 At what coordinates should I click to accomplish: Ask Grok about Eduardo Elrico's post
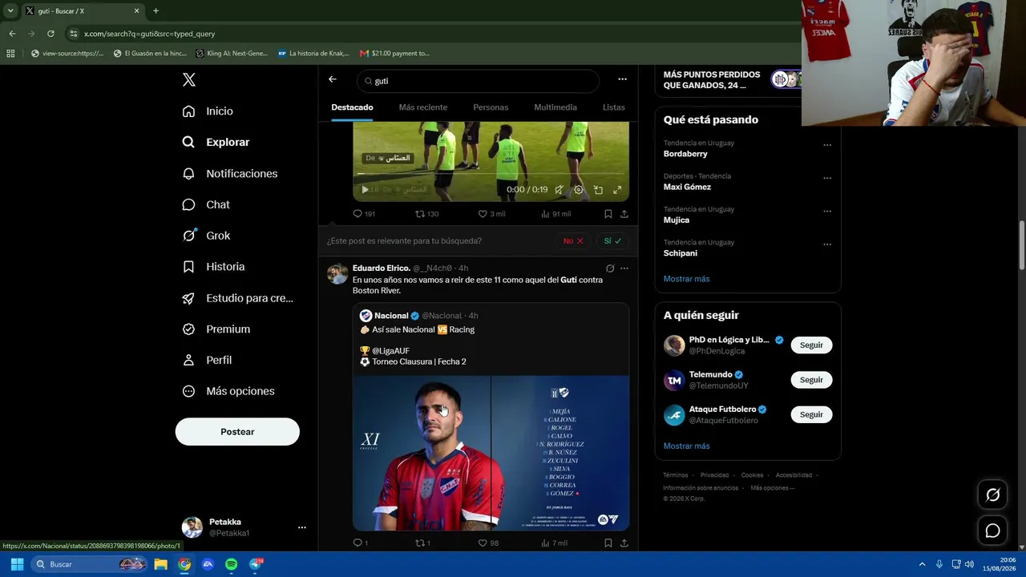(x=610, y=268)
